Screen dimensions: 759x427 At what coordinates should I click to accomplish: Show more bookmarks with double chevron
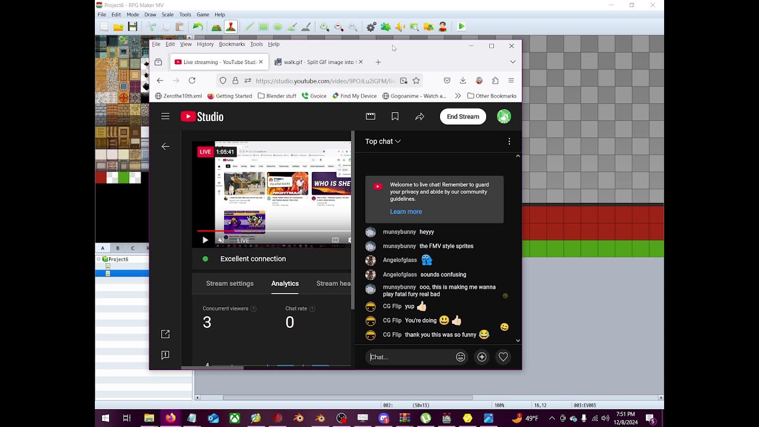coord(458,96)
